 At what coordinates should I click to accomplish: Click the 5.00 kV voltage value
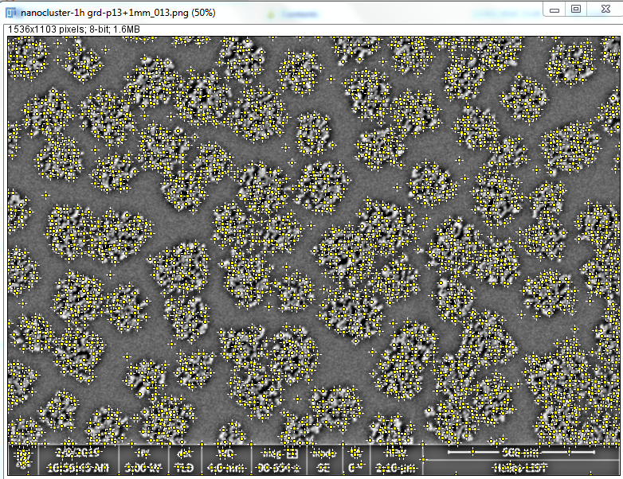click(x=143, y=466)
